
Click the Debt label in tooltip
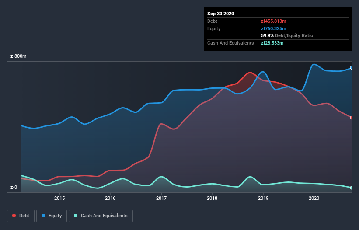(212, 21)
